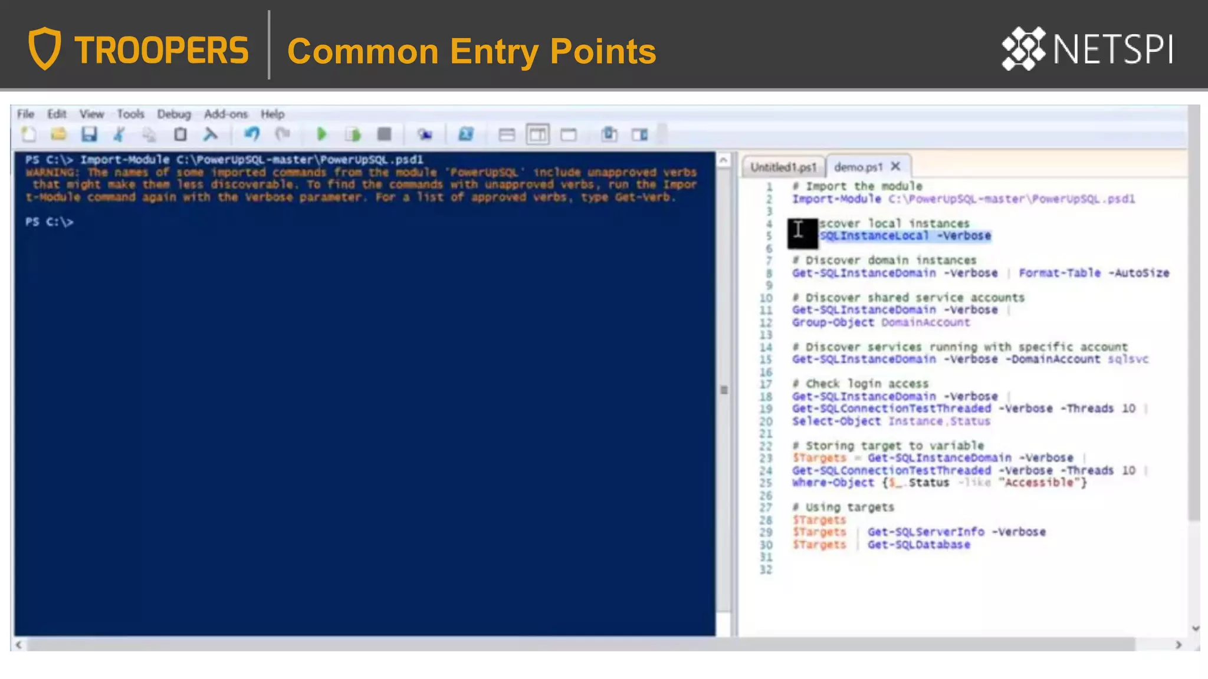Click the '# Discover shared service accounts' comment
Viewport: 1208px width, 679px height.
pos(908,298)
